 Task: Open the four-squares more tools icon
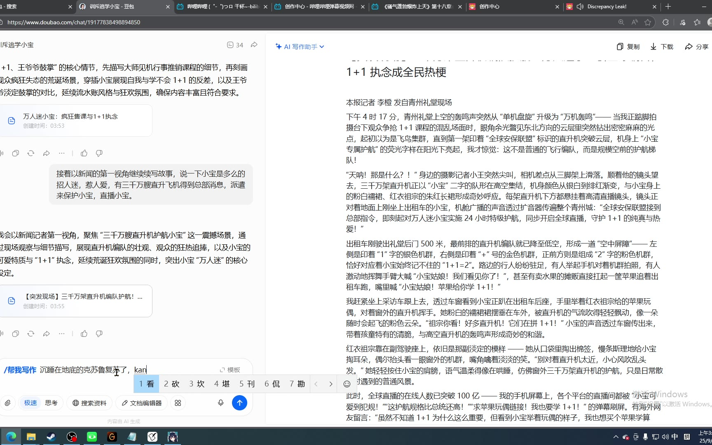(x=178, y=403)
